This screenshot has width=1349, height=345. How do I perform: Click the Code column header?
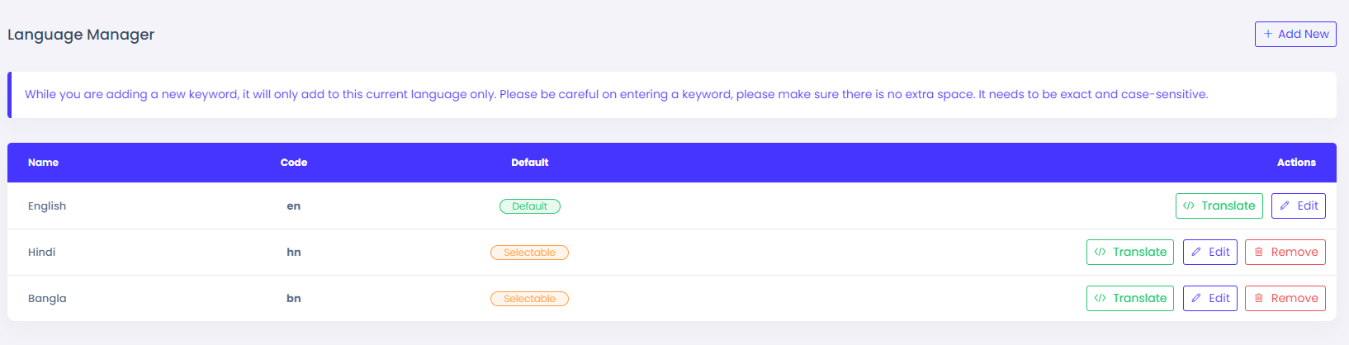[293, 163]
